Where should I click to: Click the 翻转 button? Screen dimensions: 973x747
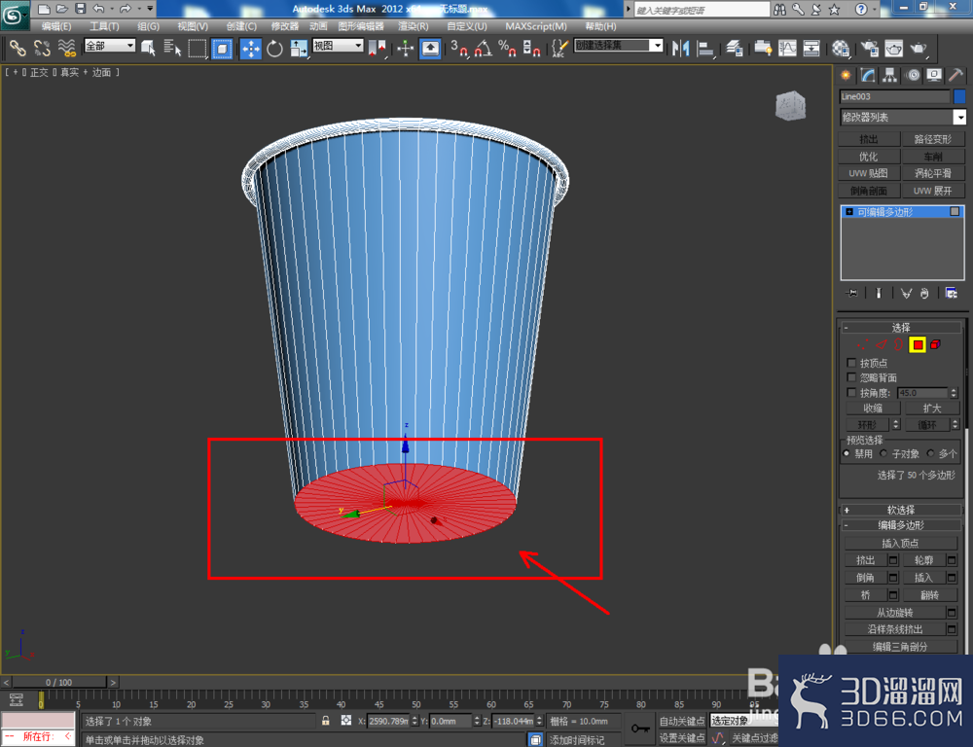[929, 594]
